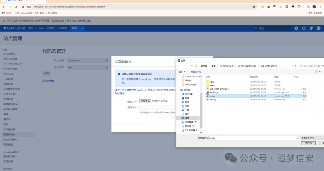Viewport: 324px width, 171px height.
Task: Click the 选择文件 button
Action: pos(145,101)
